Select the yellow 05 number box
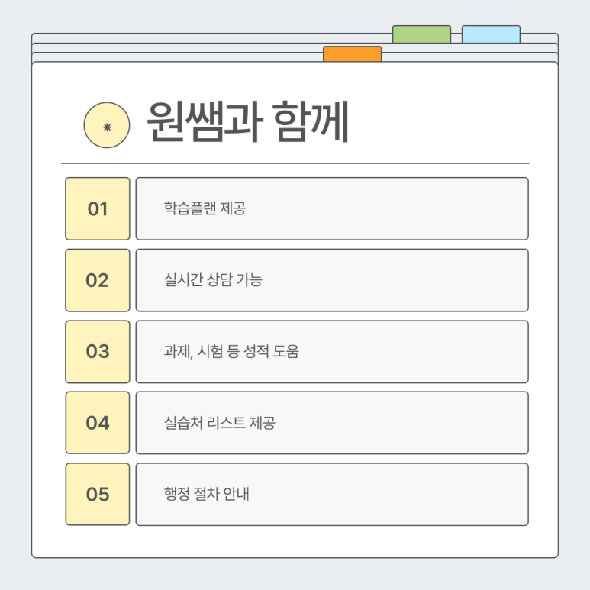Screen dimensions: 590x590 point(98,494)
